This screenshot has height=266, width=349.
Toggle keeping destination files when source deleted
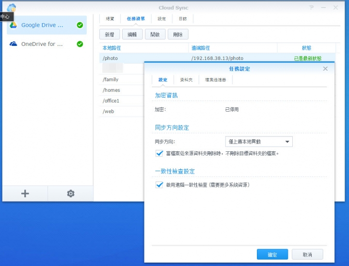point(159,153)
